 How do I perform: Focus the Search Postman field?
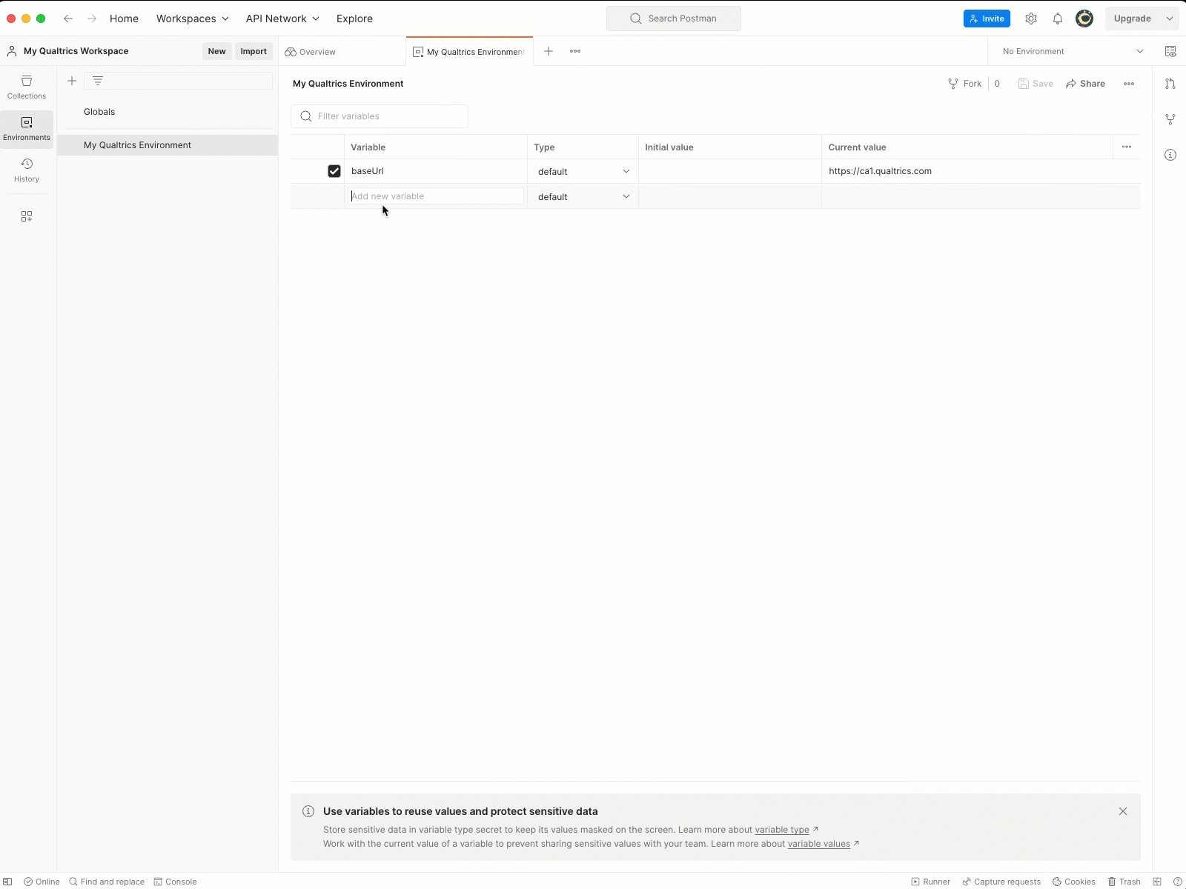pyautogui.click(x=674, y=19)
